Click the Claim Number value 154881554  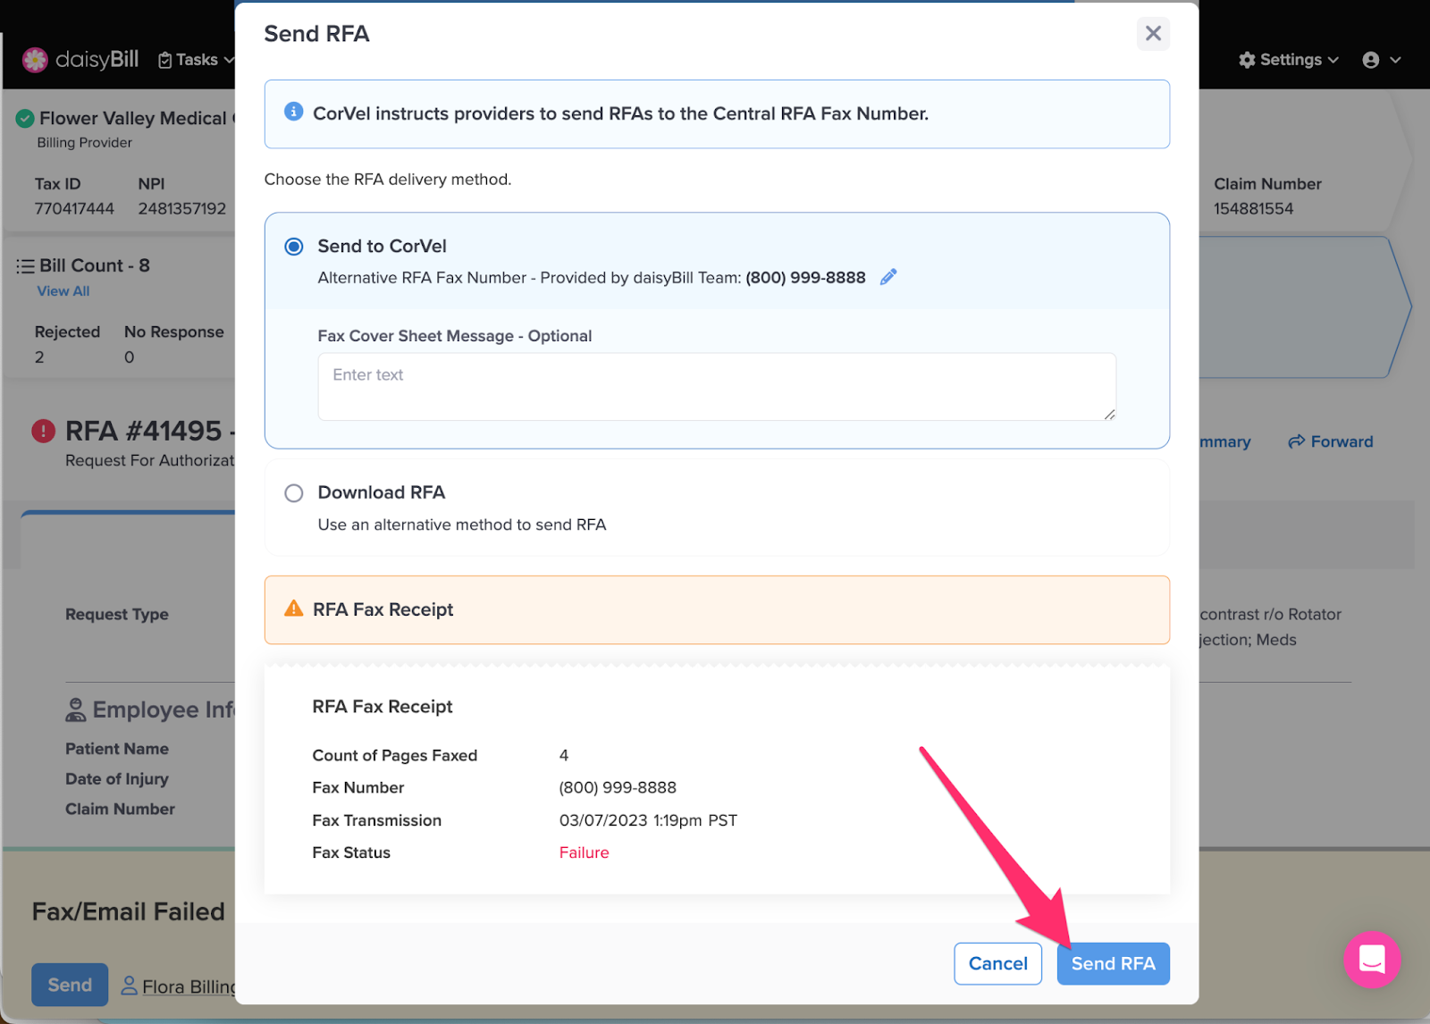(1253, 208)
